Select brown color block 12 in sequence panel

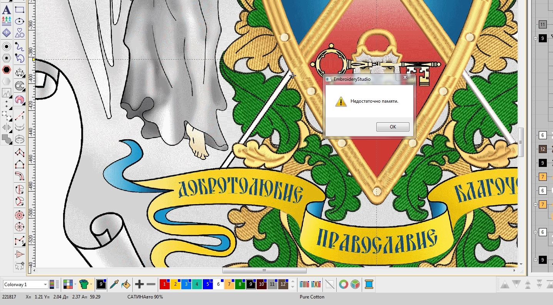(543, 149)
